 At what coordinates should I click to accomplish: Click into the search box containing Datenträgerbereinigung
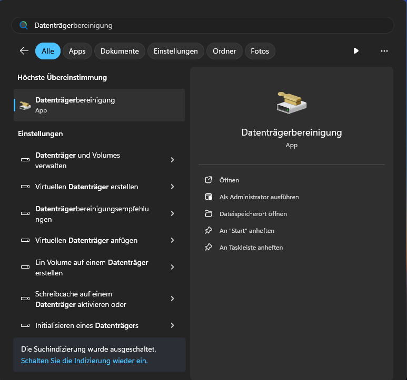click(x=203, y=25)
